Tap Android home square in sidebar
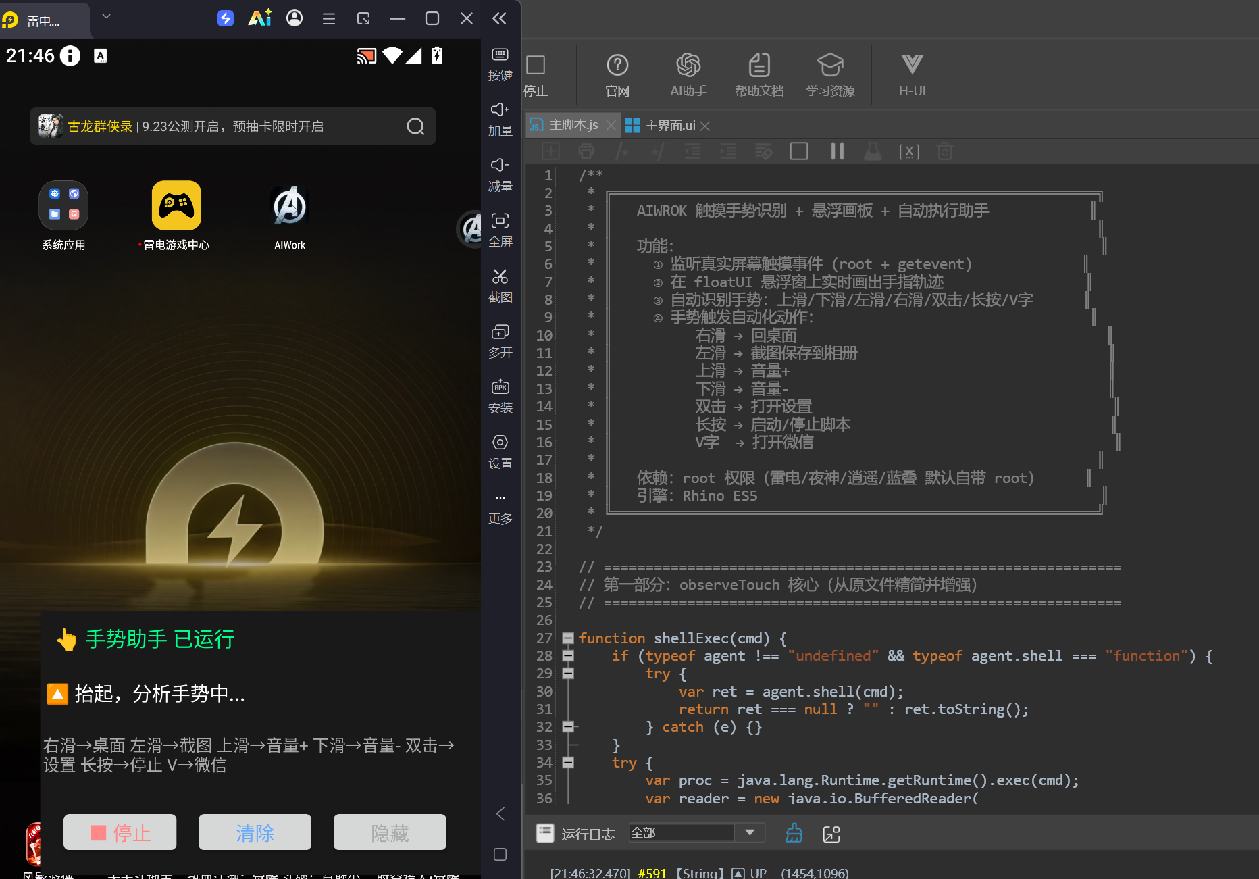 500,854
